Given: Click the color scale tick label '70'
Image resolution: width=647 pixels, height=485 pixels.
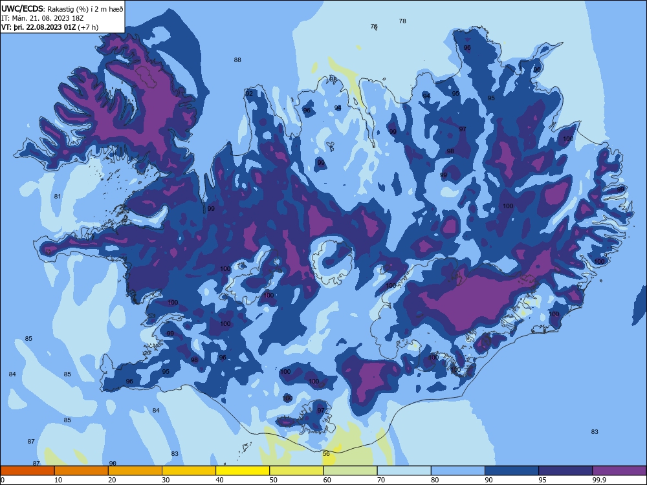Looking at the screenshot, I should (x=381, y=480).
